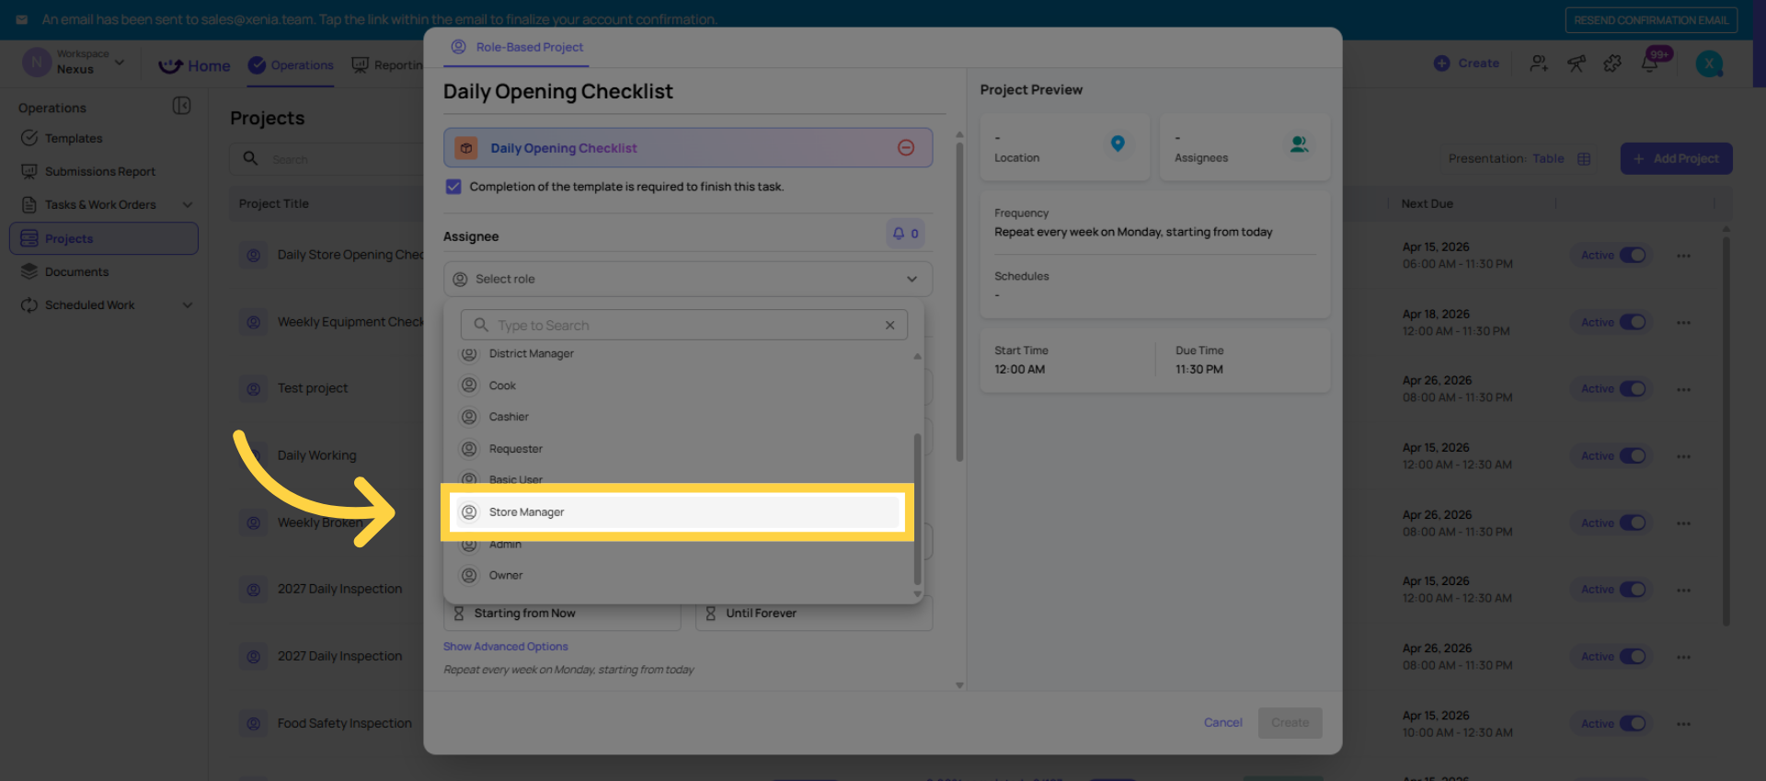
Task: Open row options for Weekly Equipment Check project
Action: click(x=1683, y=323)
